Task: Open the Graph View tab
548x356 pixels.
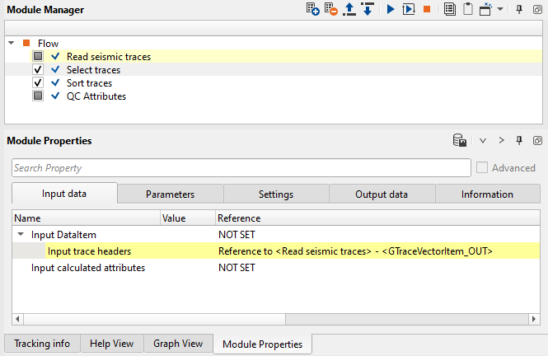Action: tap(179, 344)
